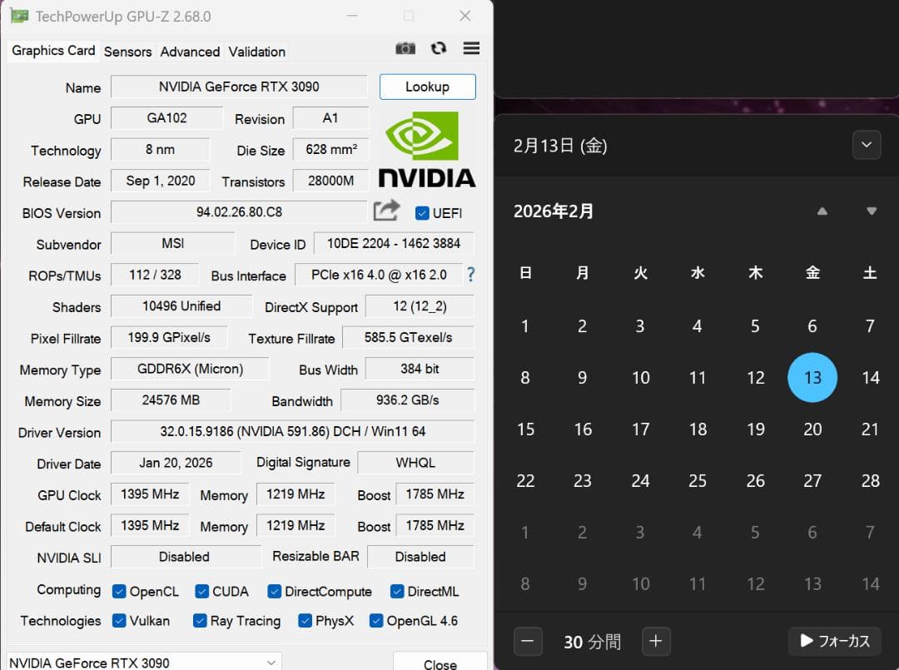Image resolution: width=899 pixels, height=670 pixels.
Task: Switch to the Sensors tab
Action: 127,52
